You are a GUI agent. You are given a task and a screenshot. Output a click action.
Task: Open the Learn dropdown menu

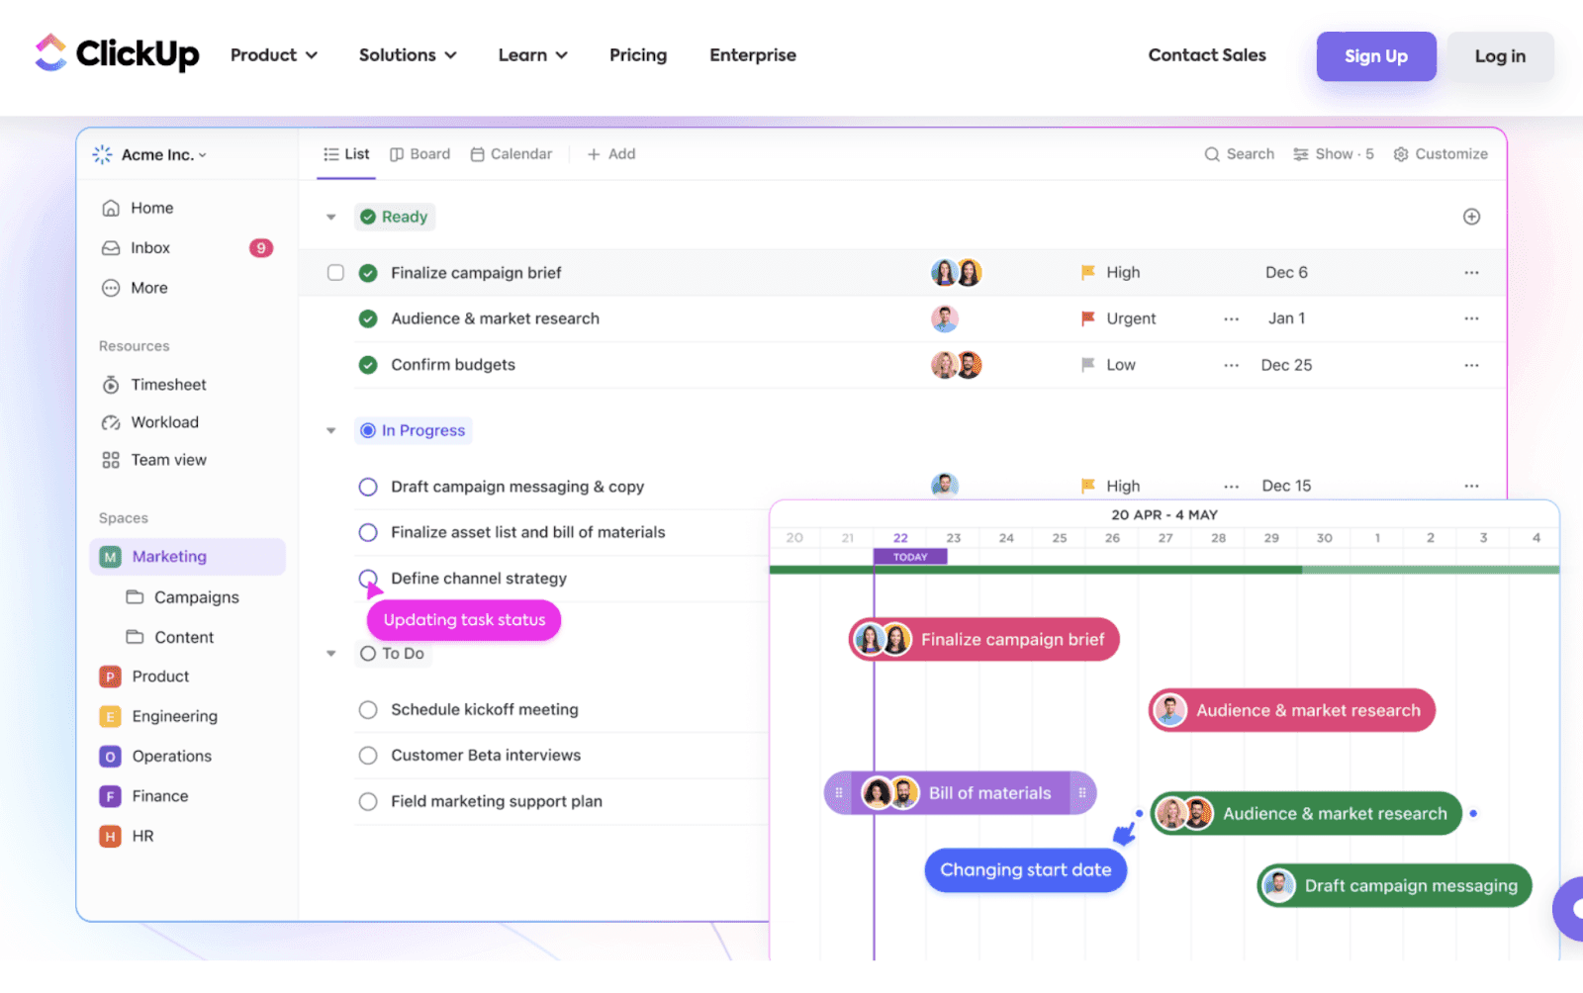pyautogui.click(x=533, y=55)
